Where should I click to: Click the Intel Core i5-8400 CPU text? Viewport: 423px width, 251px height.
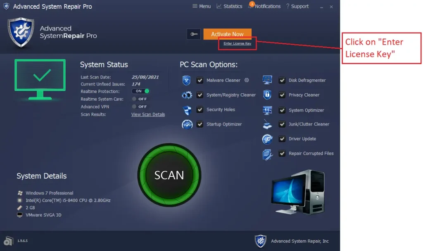click(x=68, y=200)
